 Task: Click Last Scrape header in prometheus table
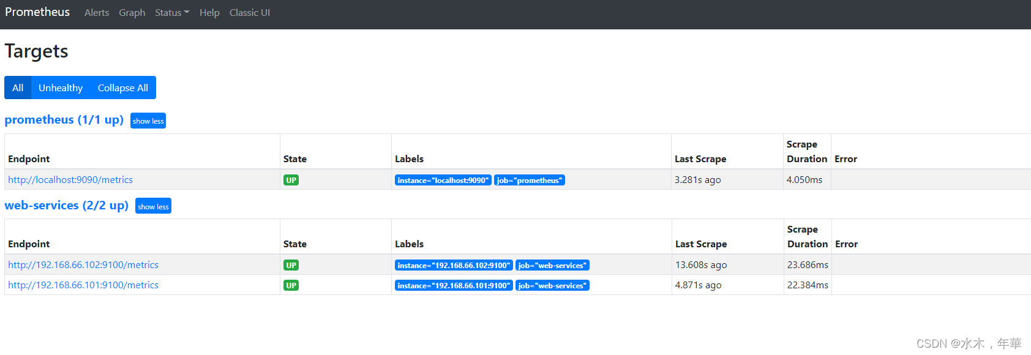(x=700, y=159)
